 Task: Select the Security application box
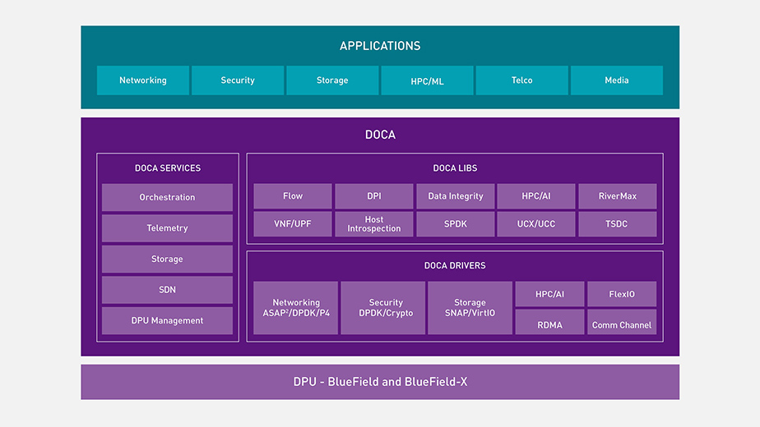(238, 80)
